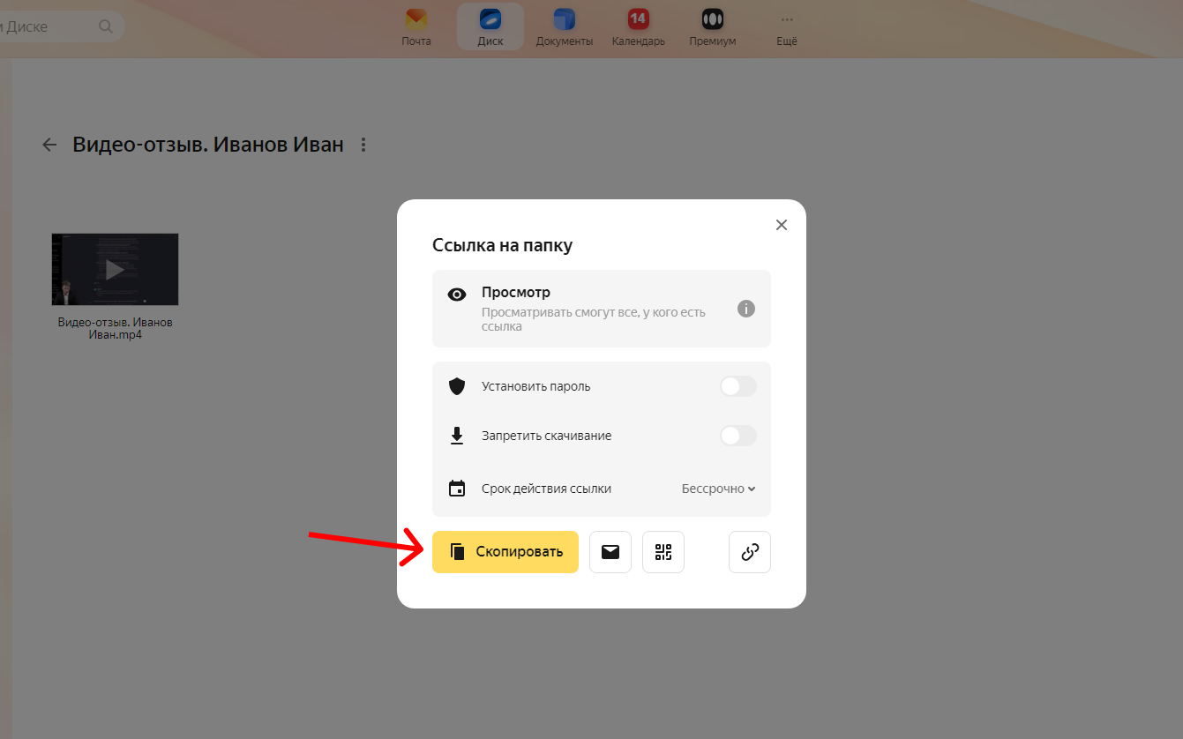The height and width of the screenshot is (739, 1183).
Task: Select the file name Видео-отзыв. Иванов Иван.mp4
Action: 116,328
